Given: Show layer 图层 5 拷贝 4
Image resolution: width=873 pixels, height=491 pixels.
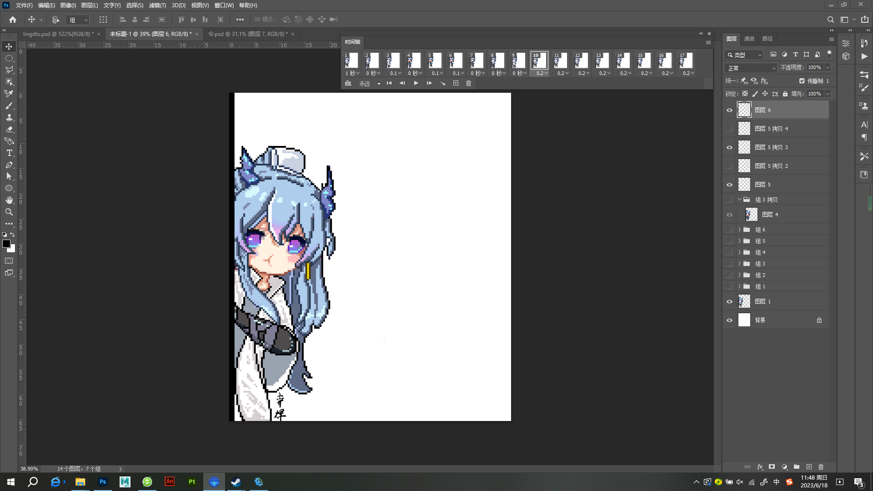Looking at the screenshot, I should [x=730, y=129].
